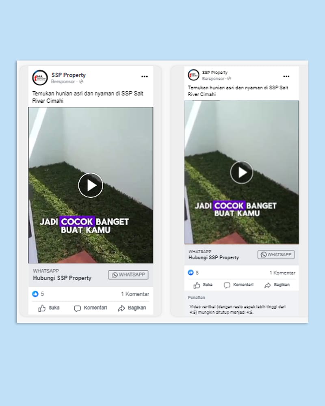Play the right ad video
Screen dimensions: 325x406
click(242, 172)
